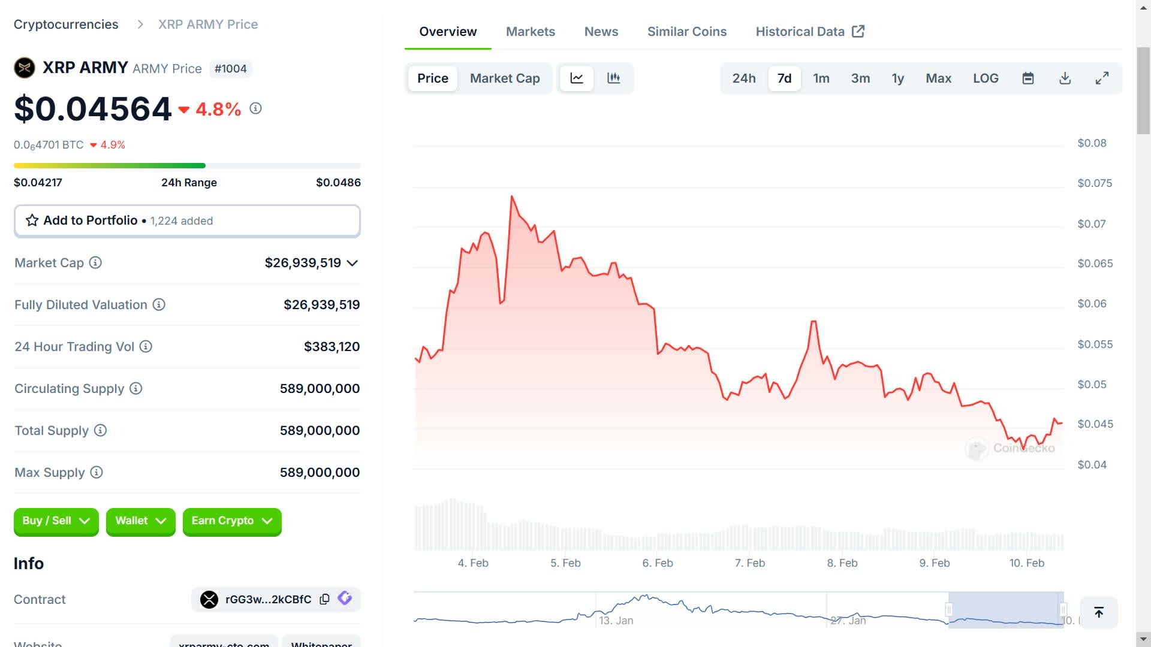Click the $26,939,519 Fully Diluted Valuation value
The image size is (1151, 647).
[322, 305]
